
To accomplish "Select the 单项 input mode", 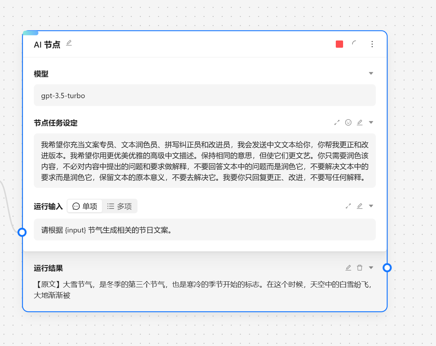I will [x=85, y=206].
